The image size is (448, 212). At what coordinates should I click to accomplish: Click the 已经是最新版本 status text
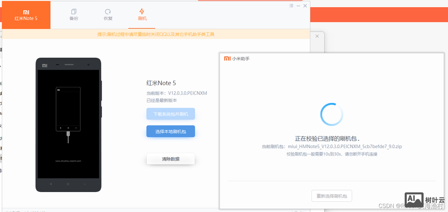162,100
